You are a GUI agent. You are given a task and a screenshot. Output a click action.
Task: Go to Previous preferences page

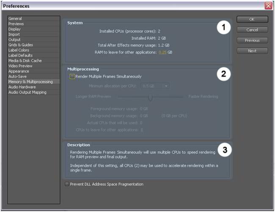[x=252, y=40]
